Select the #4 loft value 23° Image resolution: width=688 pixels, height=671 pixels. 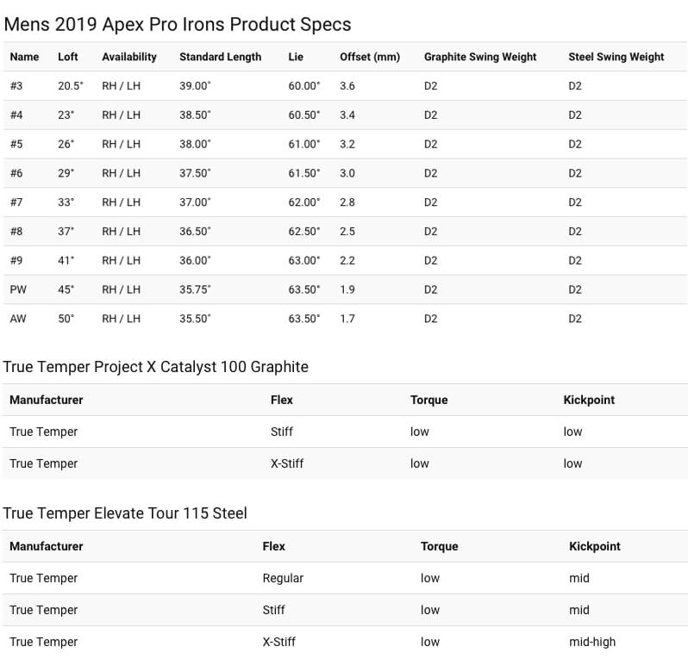tap(66, 115)
